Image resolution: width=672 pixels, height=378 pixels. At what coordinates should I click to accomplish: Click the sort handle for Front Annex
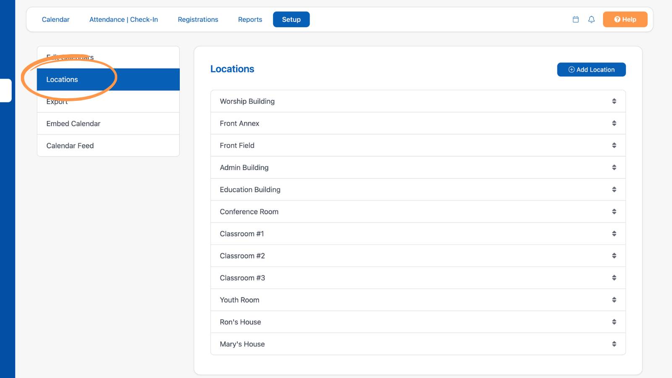coord(614,123)
